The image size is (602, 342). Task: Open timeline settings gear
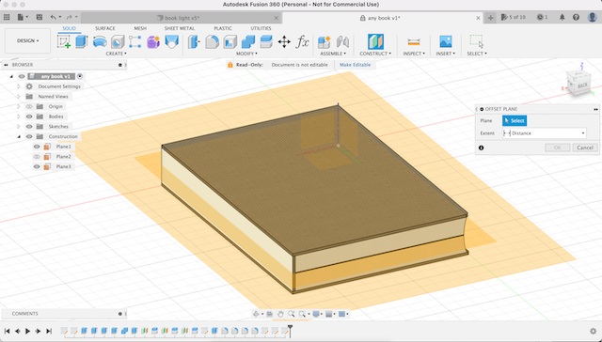594,331
